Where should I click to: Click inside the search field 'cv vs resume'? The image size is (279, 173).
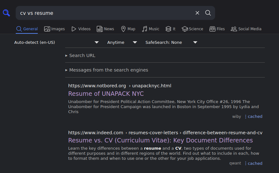(x=105, y=13)
